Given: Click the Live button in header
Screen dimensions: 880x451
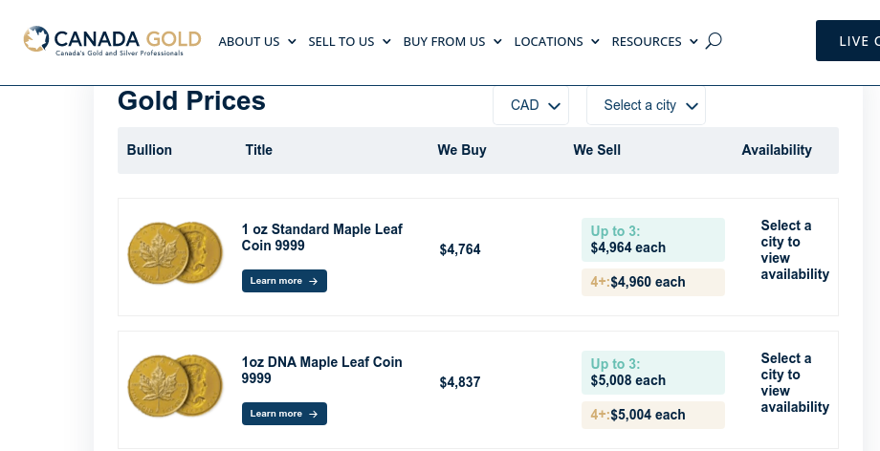Looking at the screenshot, I should [849, 41].
